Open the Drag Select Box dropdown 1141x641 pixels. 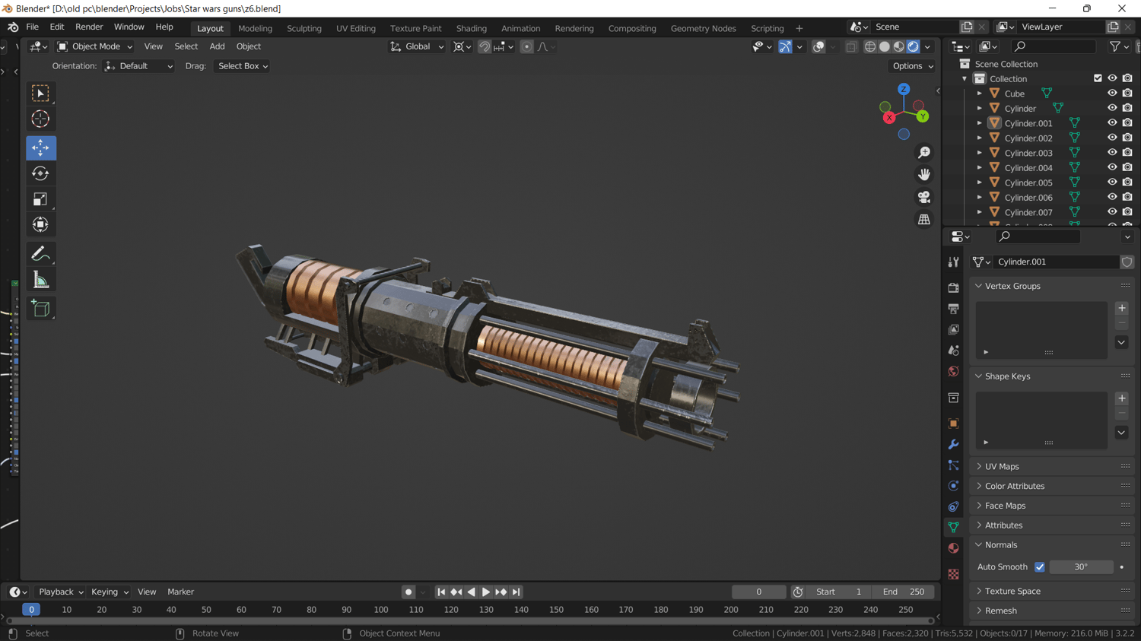(243, 66)
